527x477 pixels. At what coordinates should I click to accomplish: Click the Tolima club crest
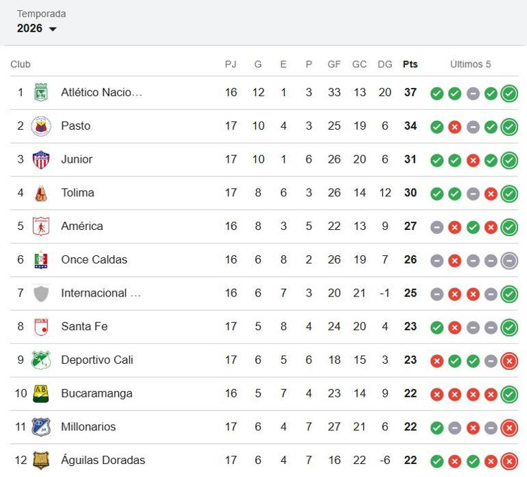pos(41,193)
